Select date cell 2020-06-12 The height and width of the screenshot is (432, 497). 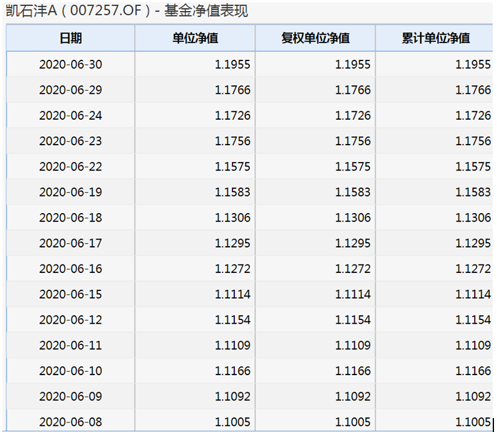(x=71, y=320)
